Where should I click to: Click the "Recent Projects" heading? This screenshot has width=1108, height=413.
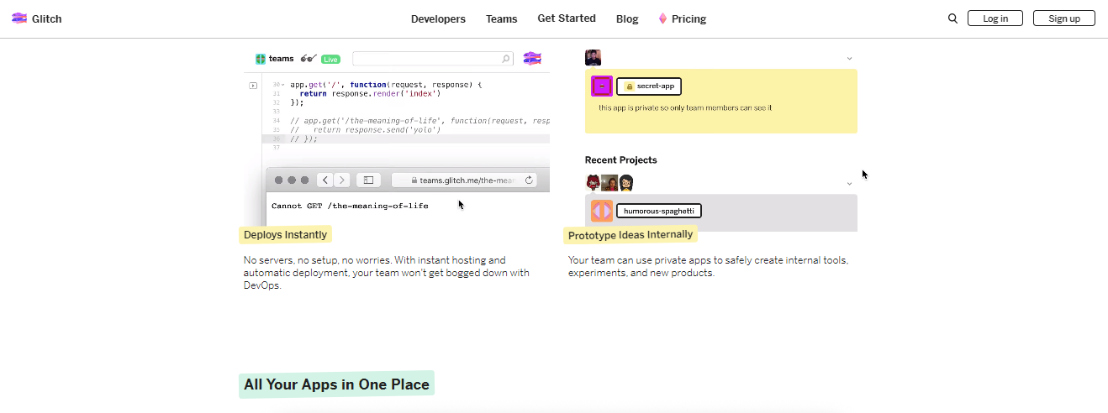pos(621,159)
